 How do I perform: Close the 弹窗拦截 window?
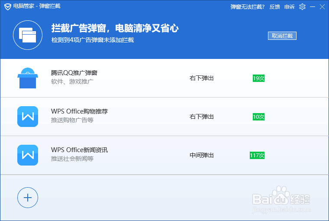[322, 7]
